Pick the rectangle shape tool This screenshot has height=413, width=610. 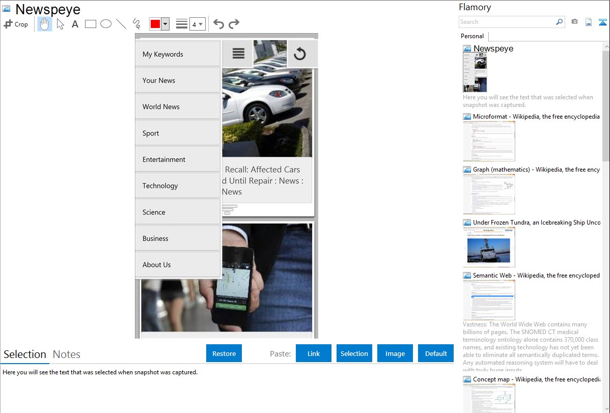pos(91,24)
